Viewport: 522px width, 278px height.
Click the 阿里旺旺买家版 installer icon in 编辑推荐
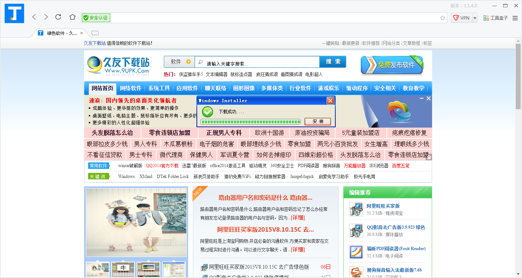356,209
